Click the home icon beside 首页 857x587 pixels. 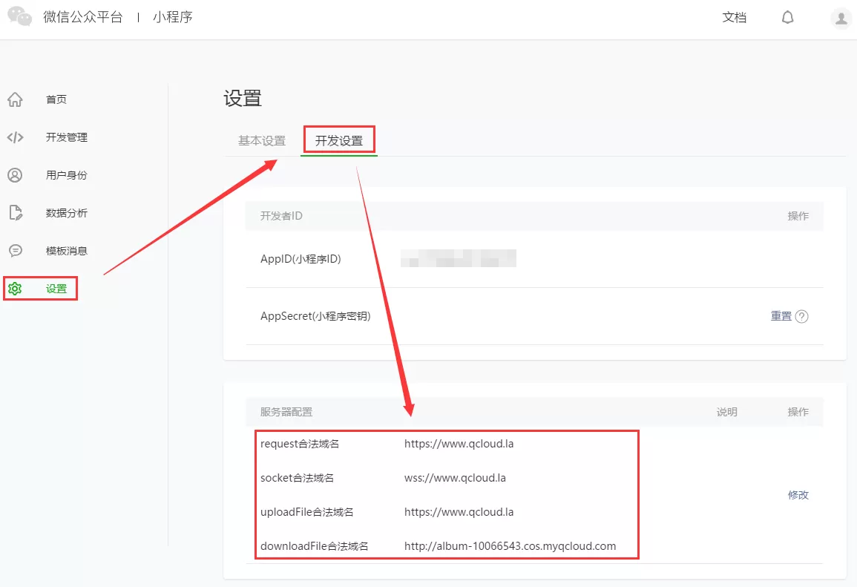coord(15,99)
